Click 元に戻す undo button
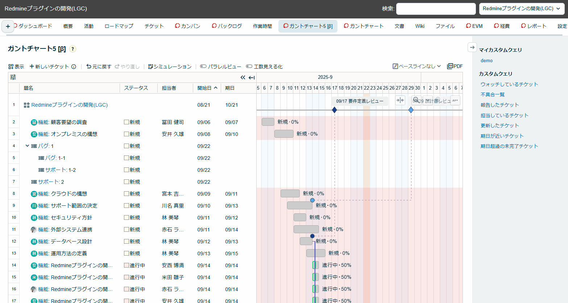Screen dimensions: 568x303 99,67
